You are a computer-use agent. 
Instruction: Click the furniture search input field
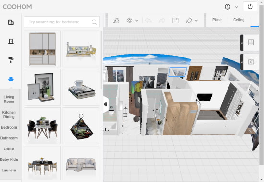coord(62,22)
